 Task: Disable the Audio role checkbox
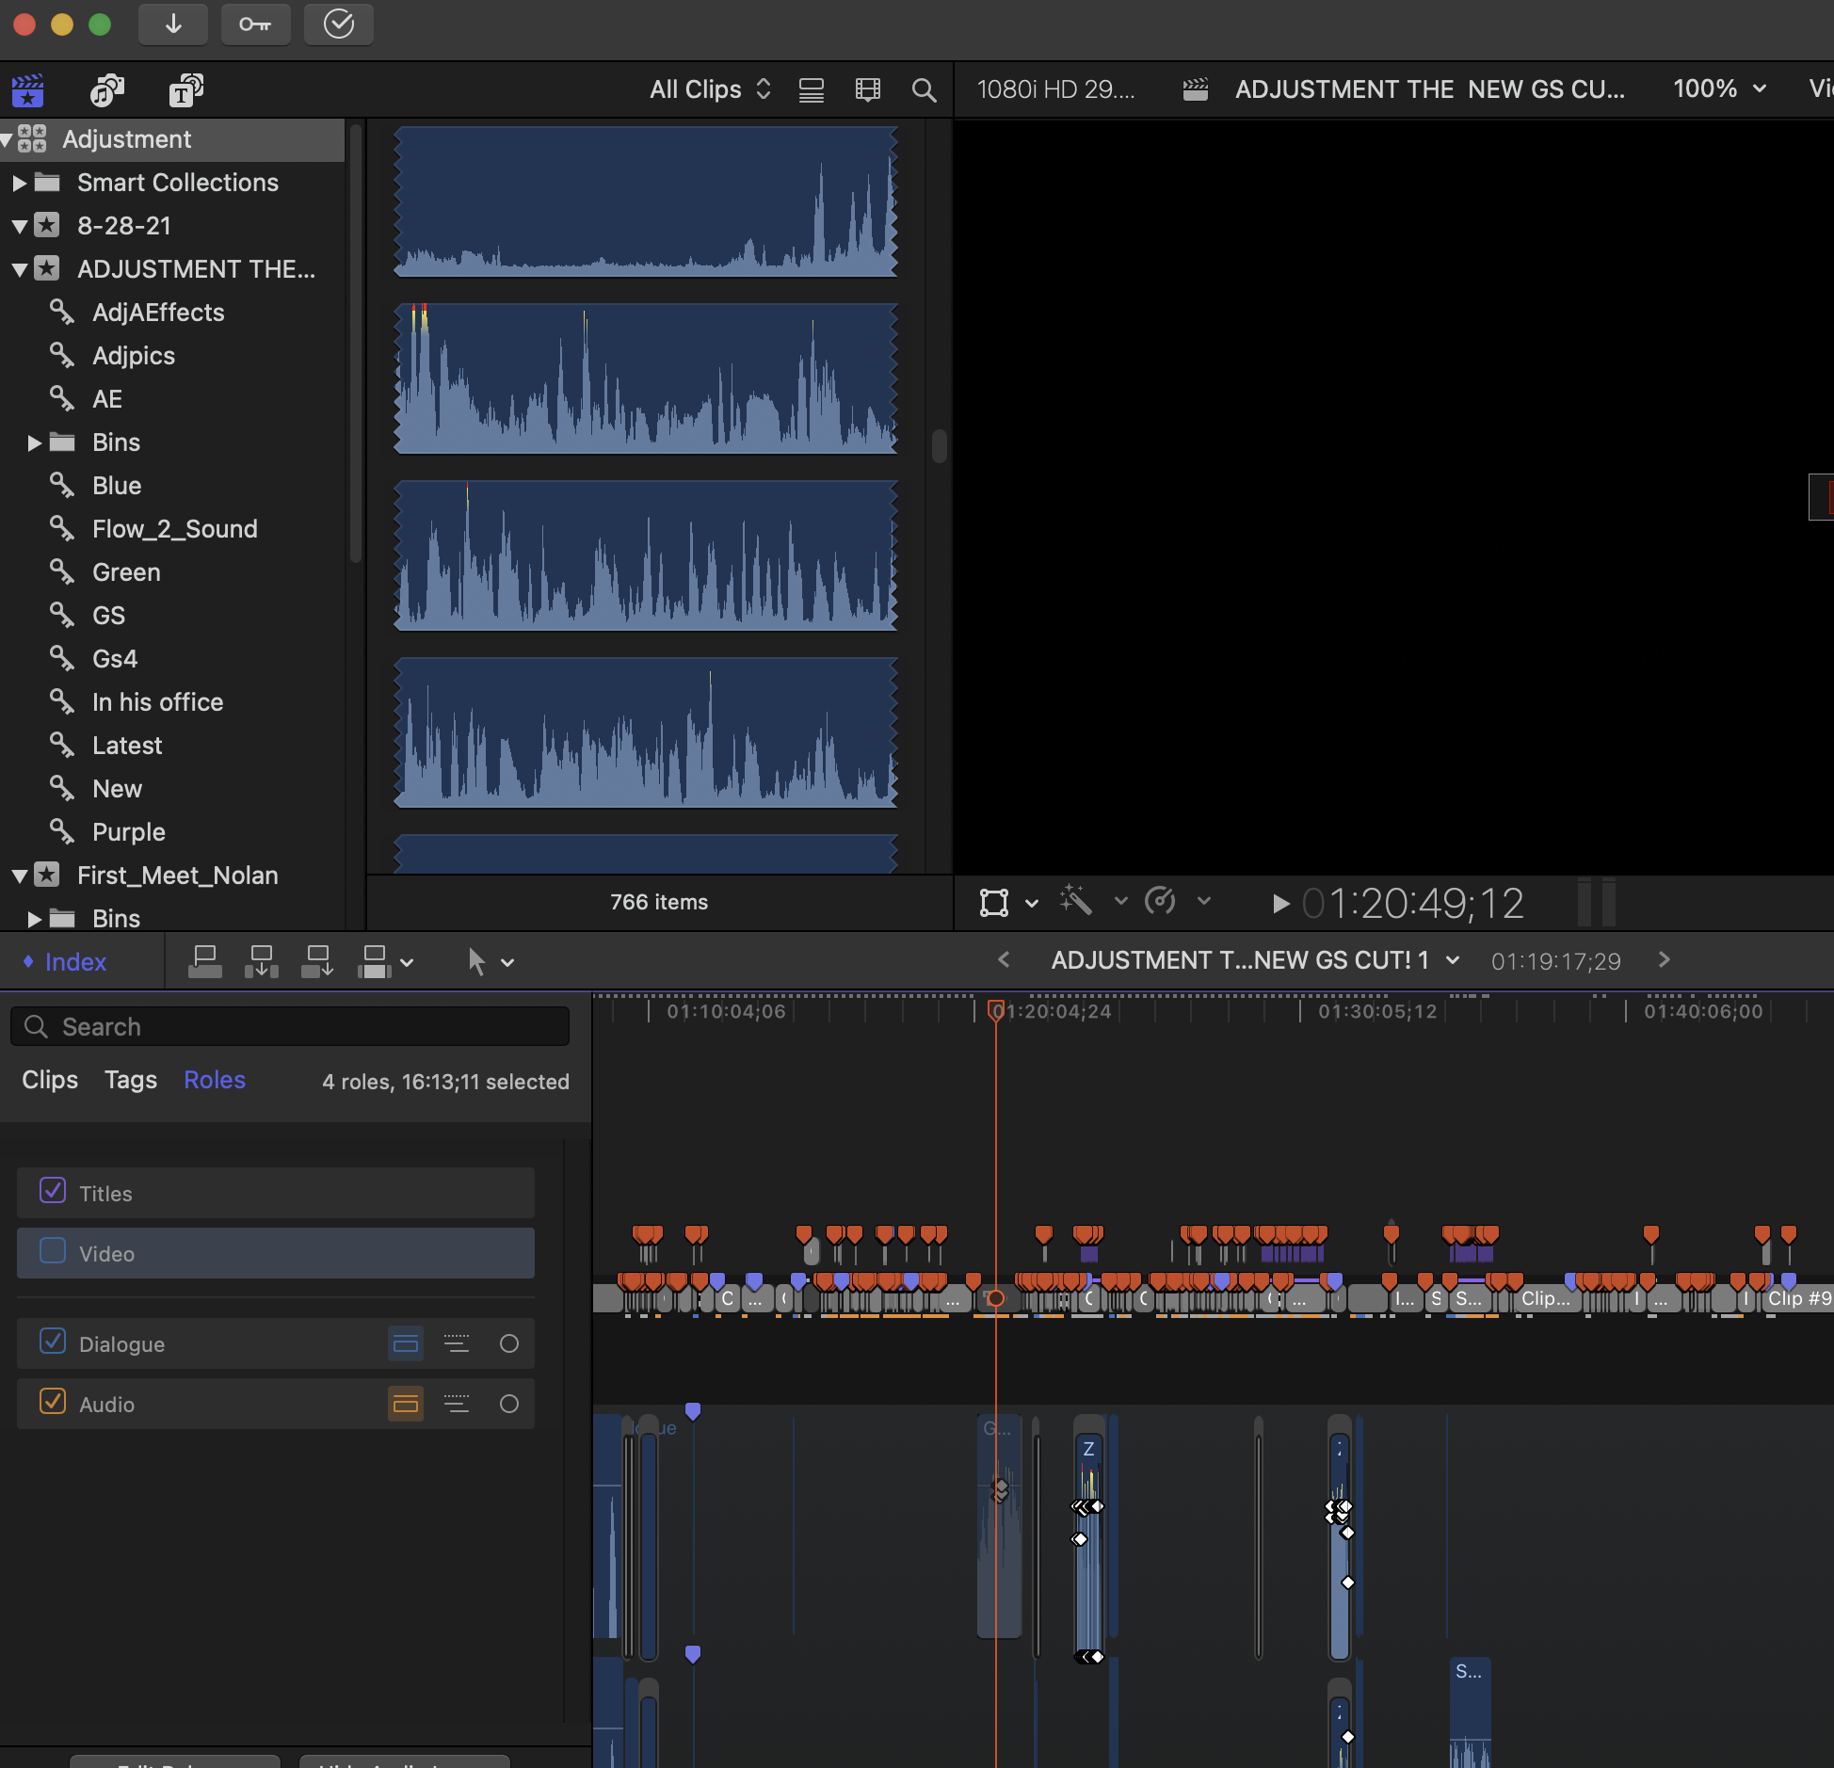(x=54, y=1404)
